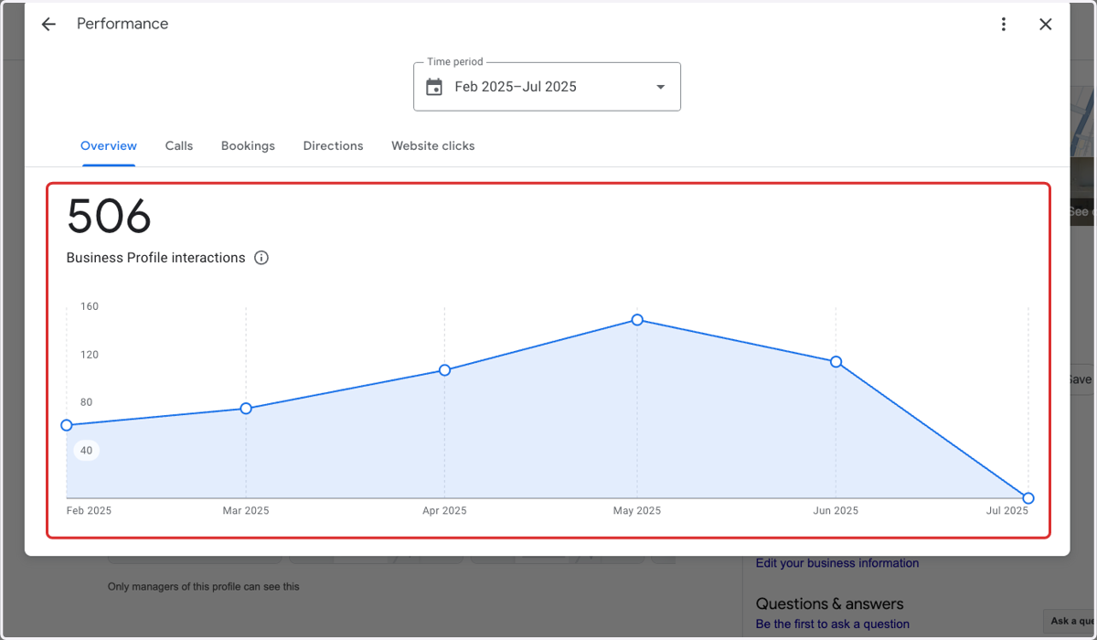Expand the Time period dropdown arrow
Image resolution: width=1097 pixels, height=640 pixels.
tap(660, 87)
